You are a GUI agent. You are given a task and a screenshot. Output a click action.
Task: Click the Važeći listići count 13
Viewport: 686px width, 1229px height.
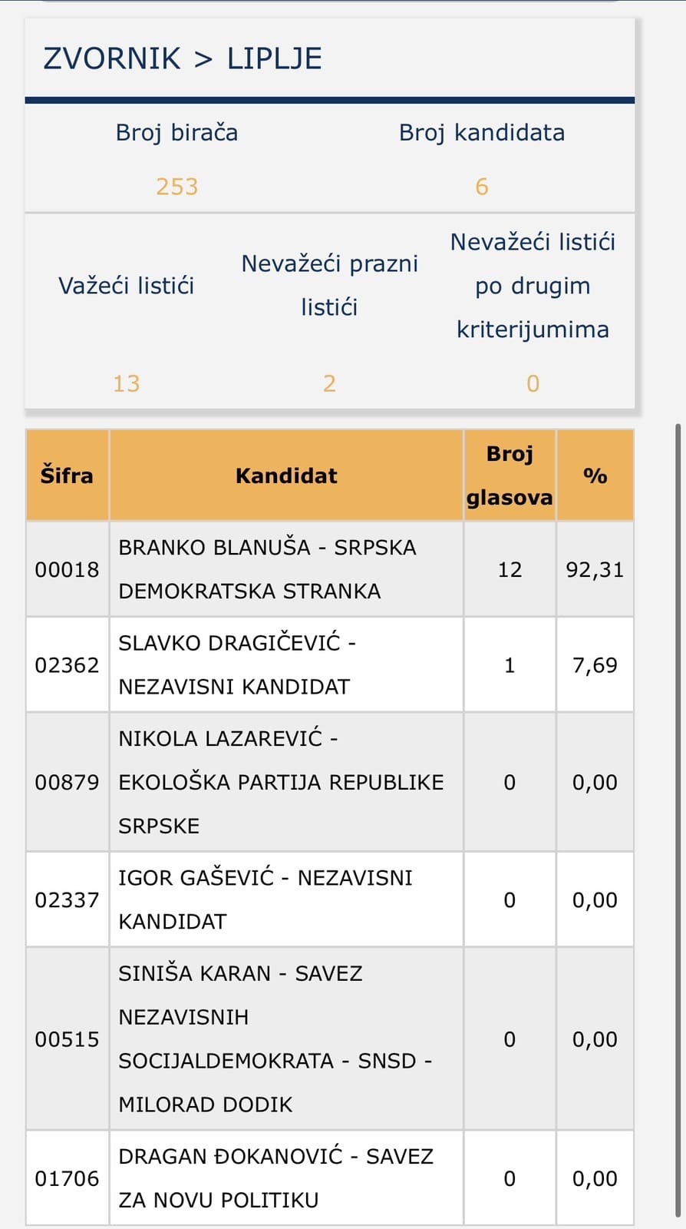tap(127, 383)
